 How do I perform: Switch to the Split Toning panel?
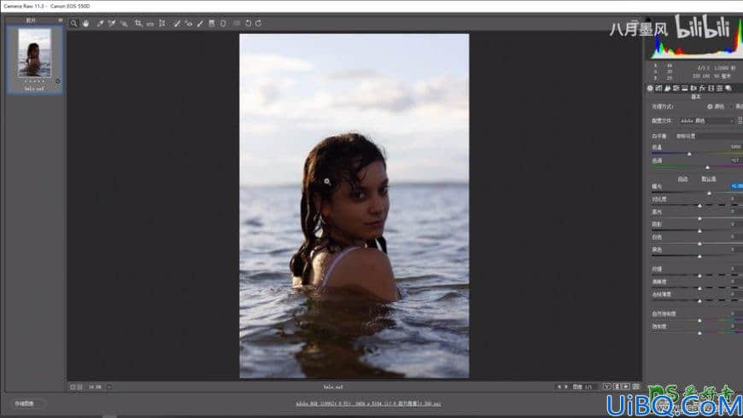[685, 88]
